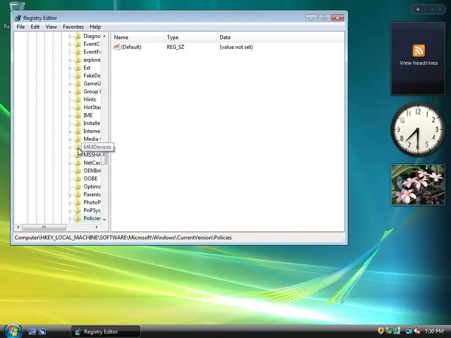The image size is (451, 338).
Task: Expand the Parenta tree node
Action: (70, 195)
